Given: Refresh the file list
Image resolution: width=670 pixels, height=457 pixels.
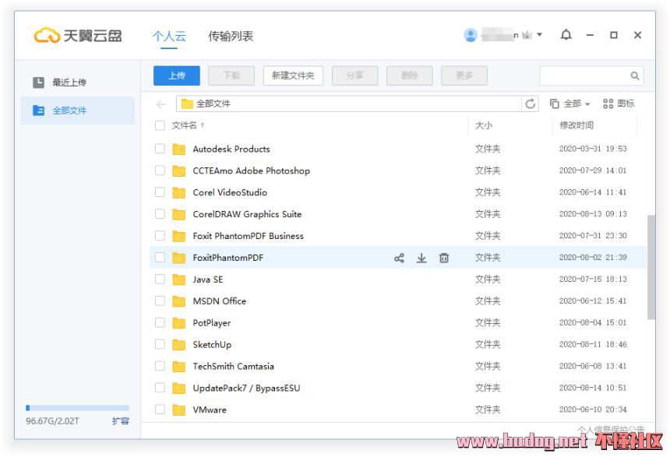Looking at the screenshot, I should 531,104.
